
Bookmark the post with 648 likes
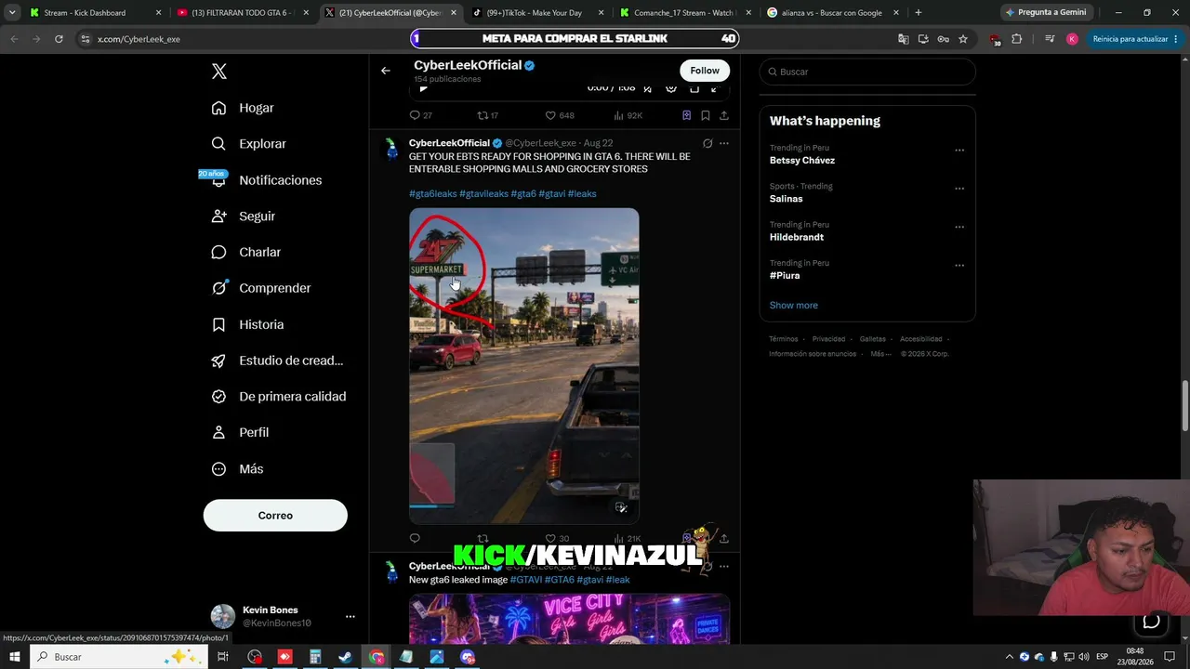click(706, 115)
